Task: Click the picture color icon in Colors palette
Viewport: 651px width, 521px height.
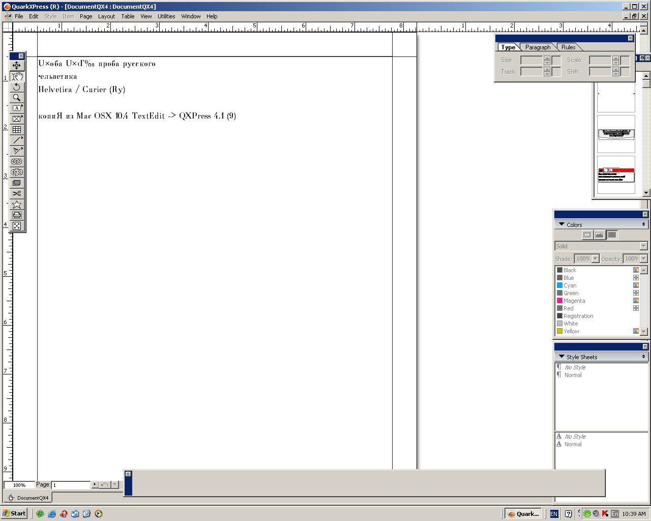Action: coord(600,235)
